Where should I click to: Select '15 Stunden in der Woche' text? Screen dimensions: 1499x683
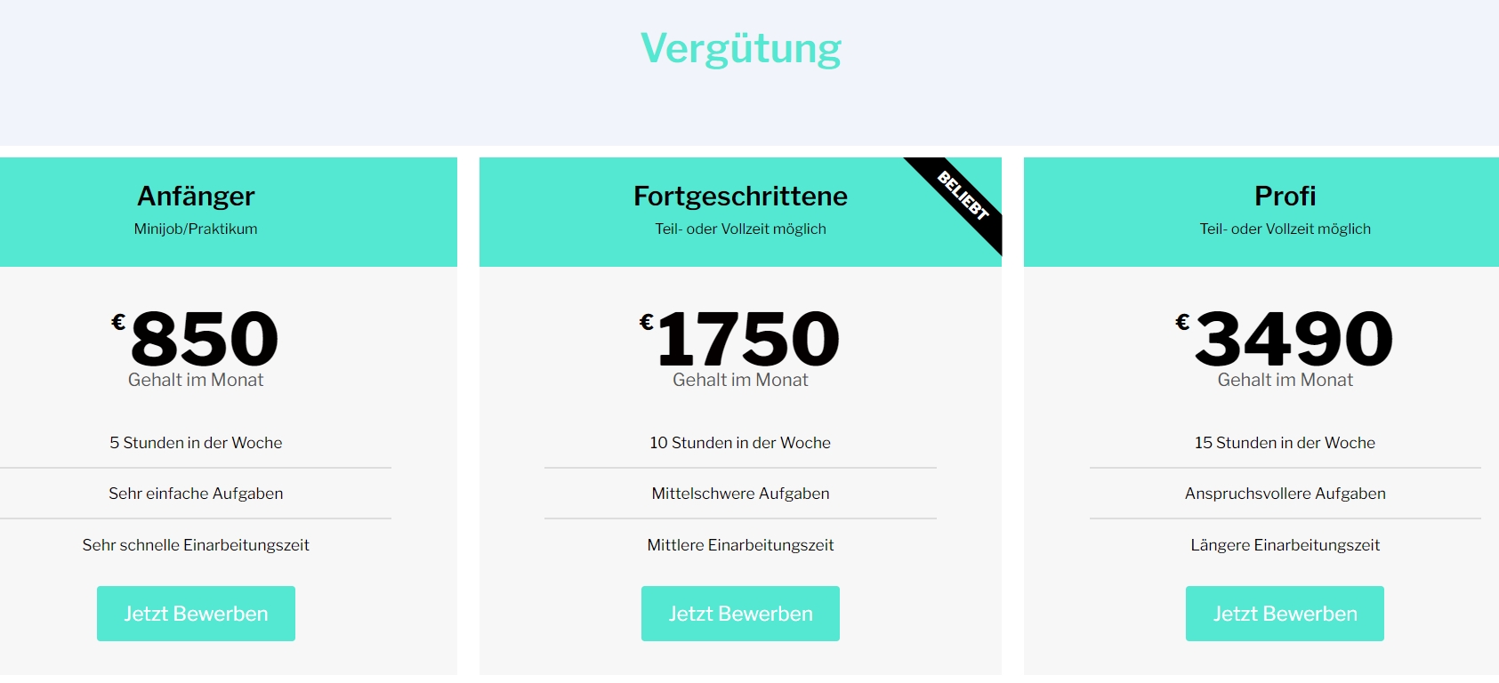tap(1285, 443)
